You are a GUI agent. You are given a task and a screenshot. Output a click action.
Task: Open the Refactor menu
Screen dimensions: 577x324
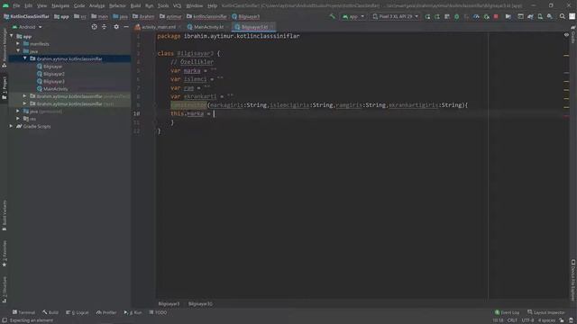pos(117,5)
